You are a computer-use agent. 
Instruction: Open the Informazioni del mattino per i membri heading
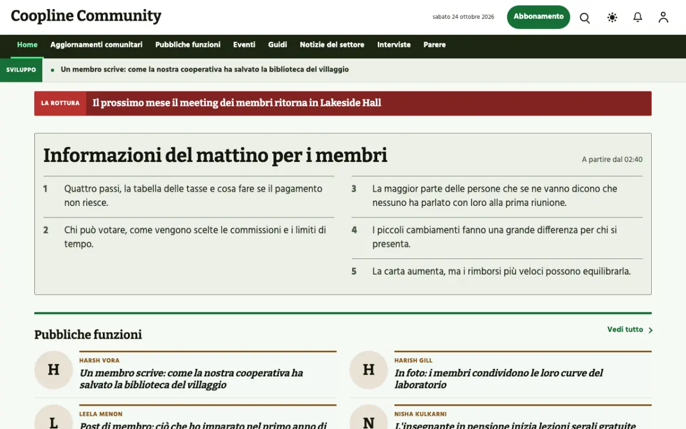tap(216, 155)
